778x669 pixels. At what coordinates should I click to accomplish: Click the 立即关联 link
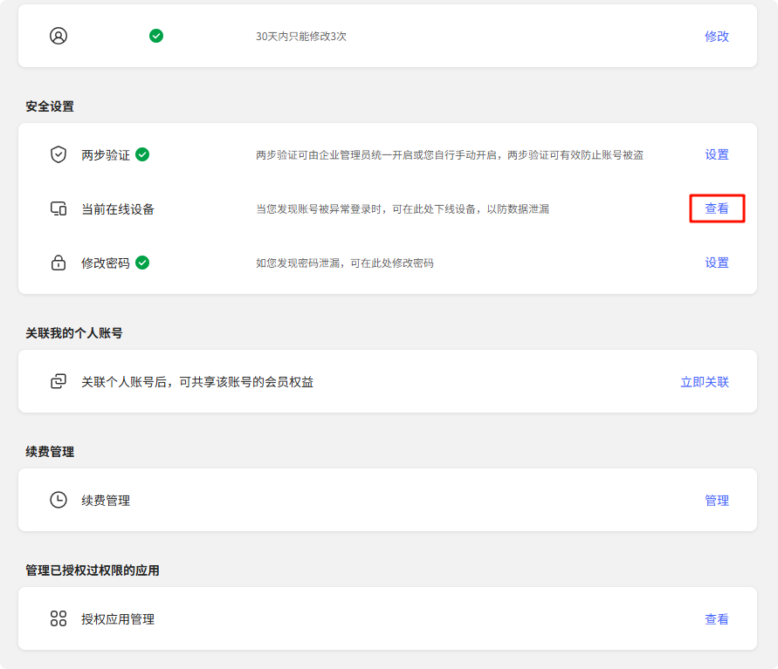click(x=705, y=382)
